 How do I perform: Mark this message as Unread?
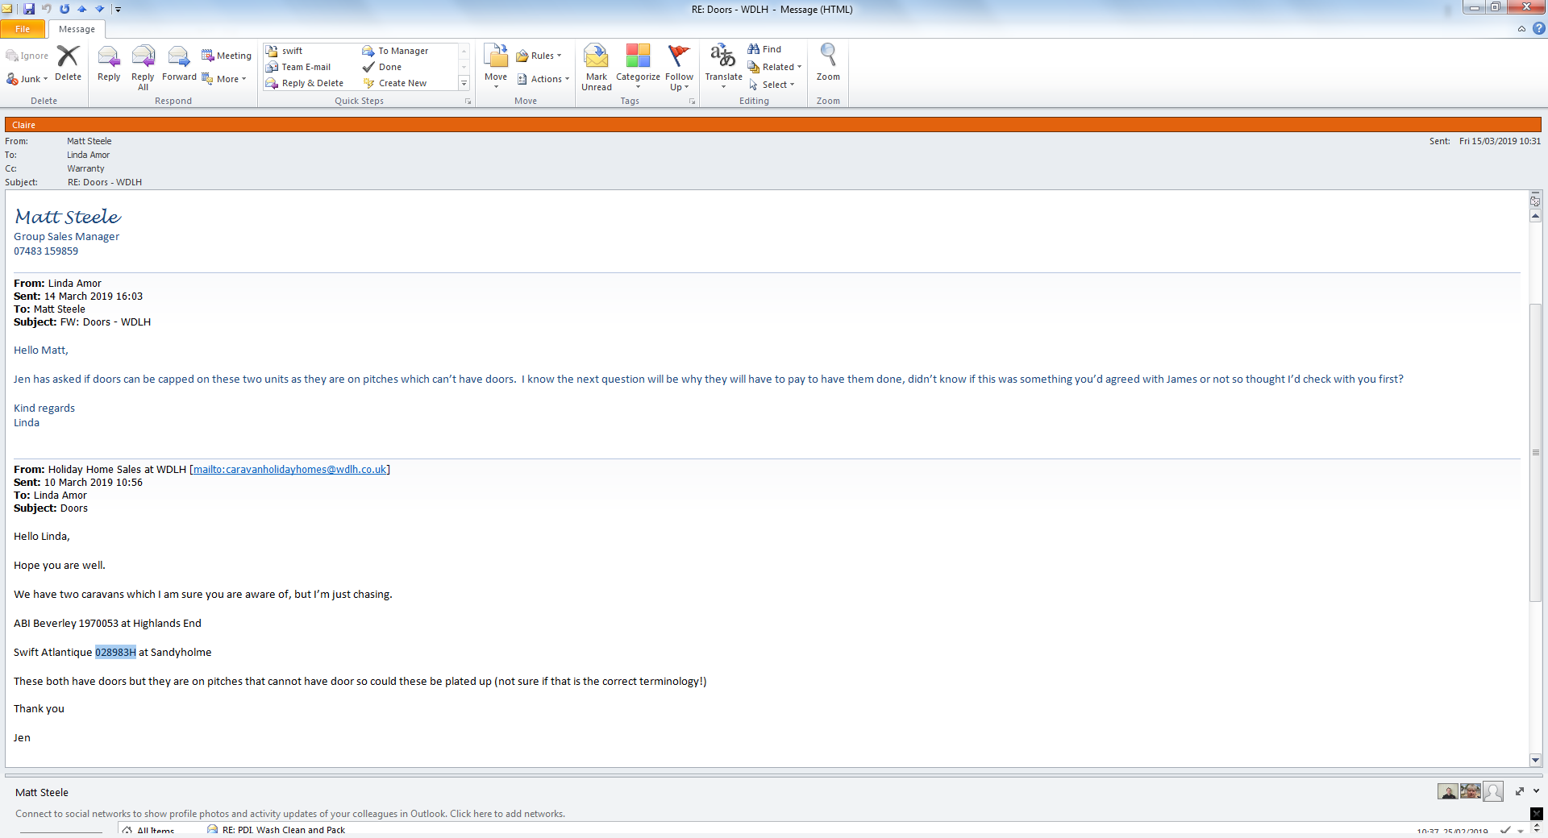coord(597,68)
